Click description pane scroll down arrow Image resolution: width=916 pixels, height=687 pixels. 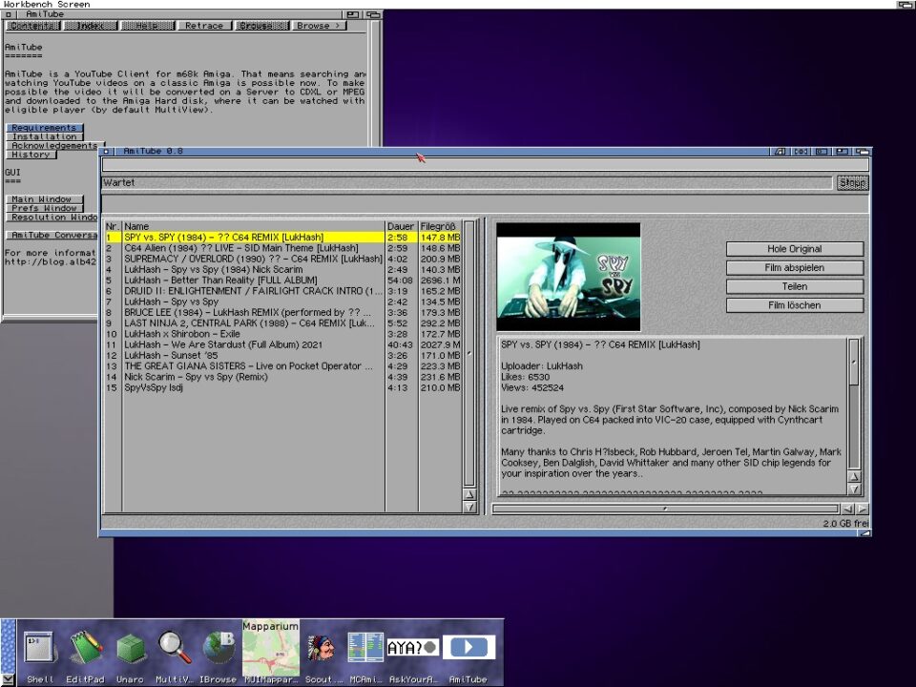[x=854, y=489]
